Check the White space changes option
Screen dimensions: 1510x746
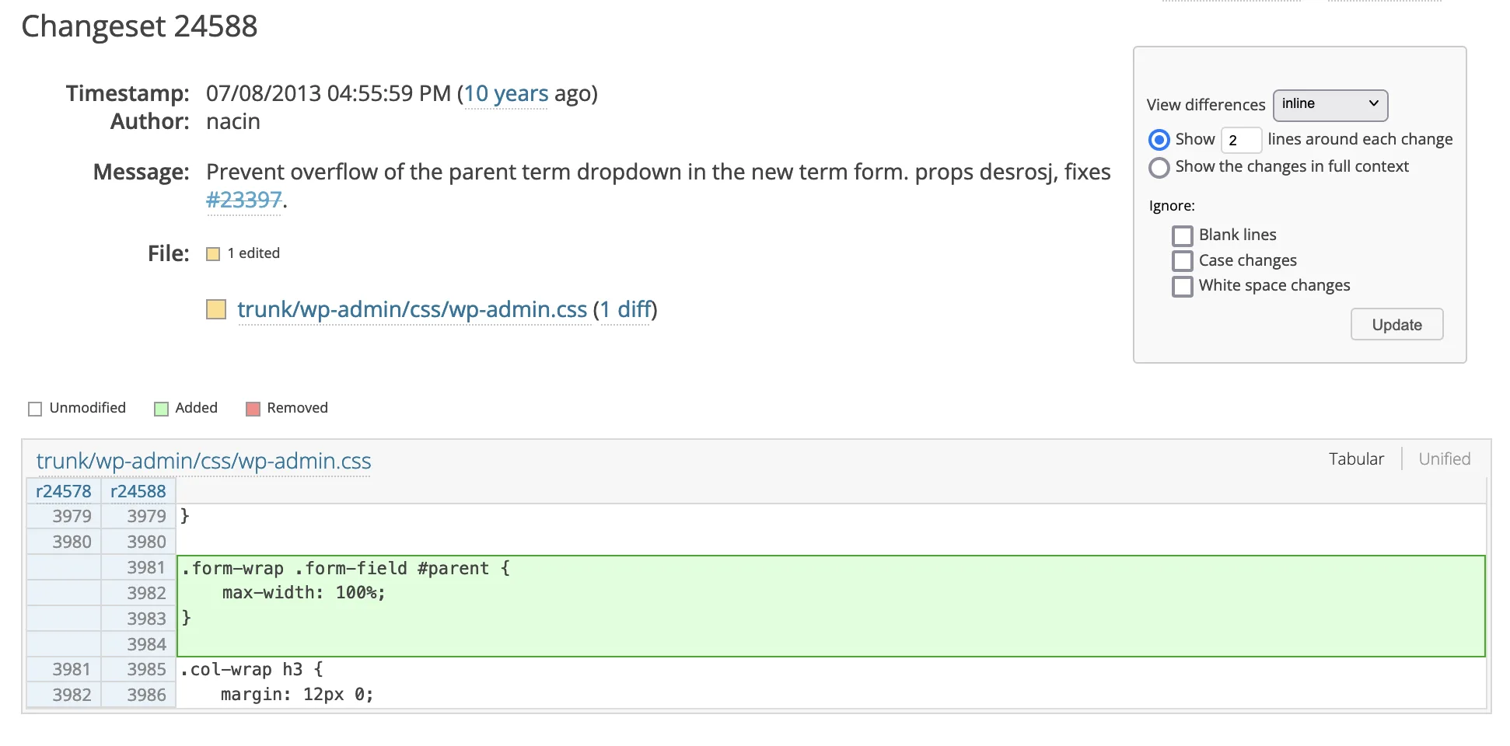pyautogui.click(x=1182, y=286)
